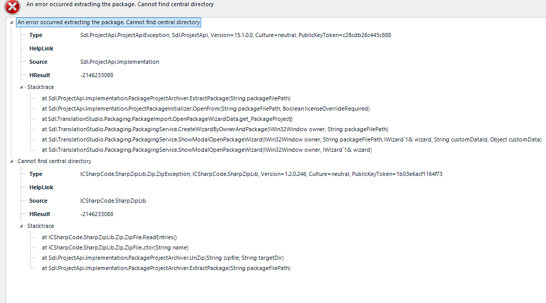Click the red error X icon
546x303 pixels.
pos(11,7)
